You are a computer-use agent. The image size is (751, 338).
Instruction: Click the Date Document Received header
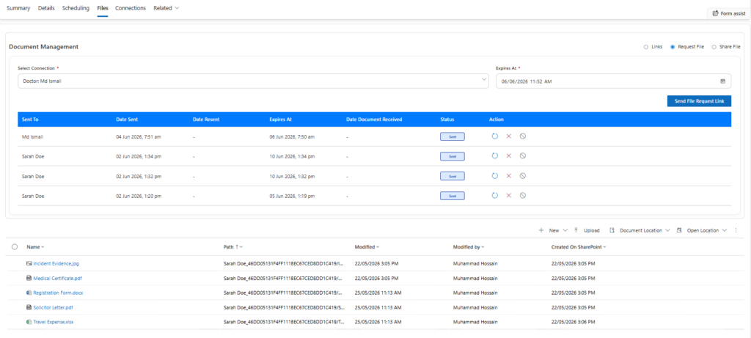coord(373,120)
